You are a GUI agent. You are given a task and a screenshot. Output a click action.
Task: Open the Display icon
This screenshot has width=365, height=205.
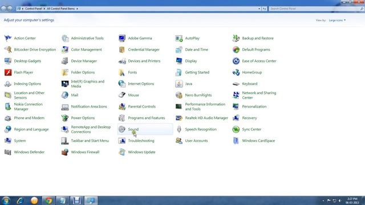pos(179,61)
